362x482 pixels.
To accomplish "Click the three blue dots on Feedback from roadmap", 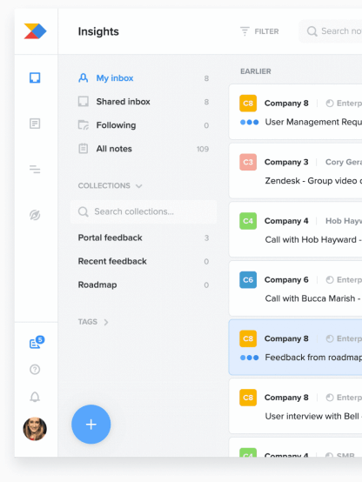I will click(x=249, y=358).
